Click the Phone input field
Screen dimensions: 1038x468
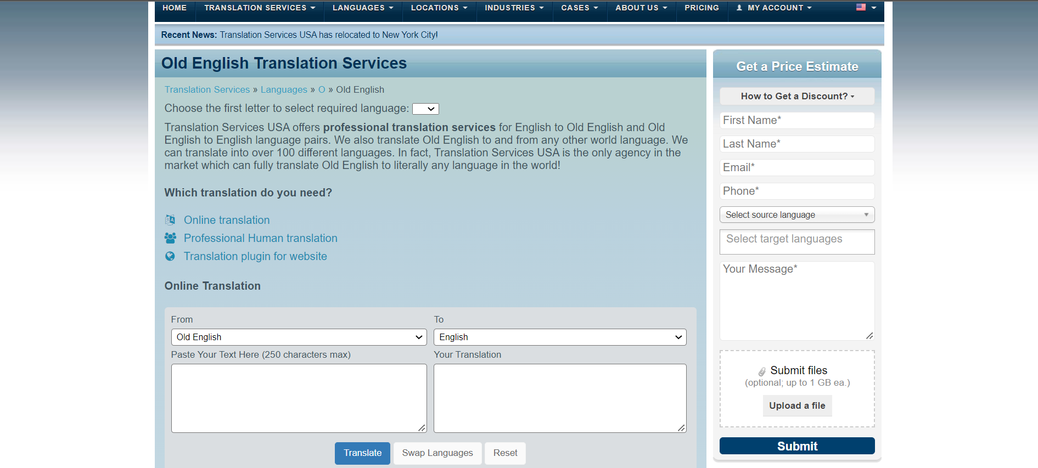point(797,191)
